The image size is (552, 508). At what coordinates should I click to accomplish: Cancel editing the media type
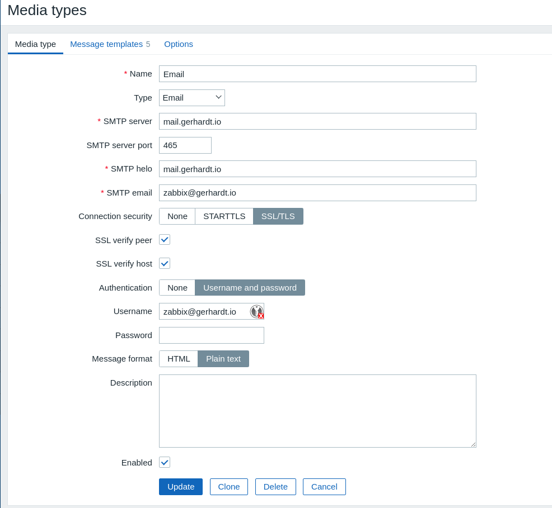click(x=324, y=487)
